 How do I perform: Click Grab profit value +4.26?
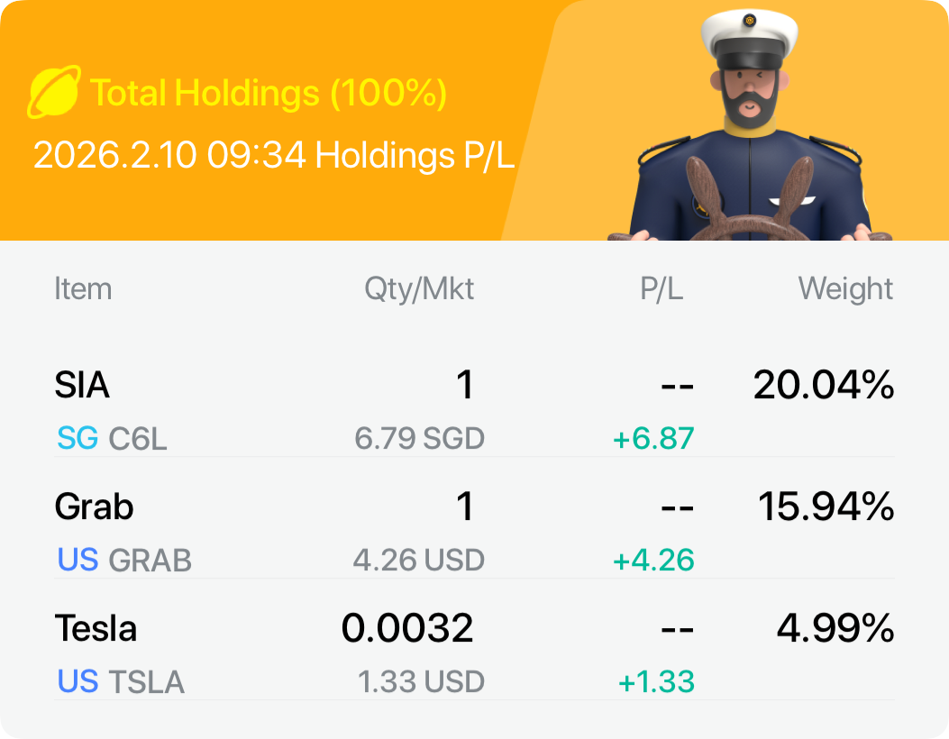click(653, 560)
